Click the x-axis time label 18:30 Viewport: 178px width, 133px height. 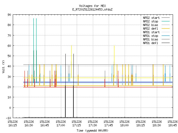(x=157, y=125)
